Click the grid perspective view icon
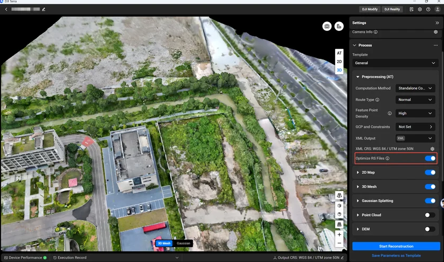This screenshot has height=262, width=444. [339, 224]
